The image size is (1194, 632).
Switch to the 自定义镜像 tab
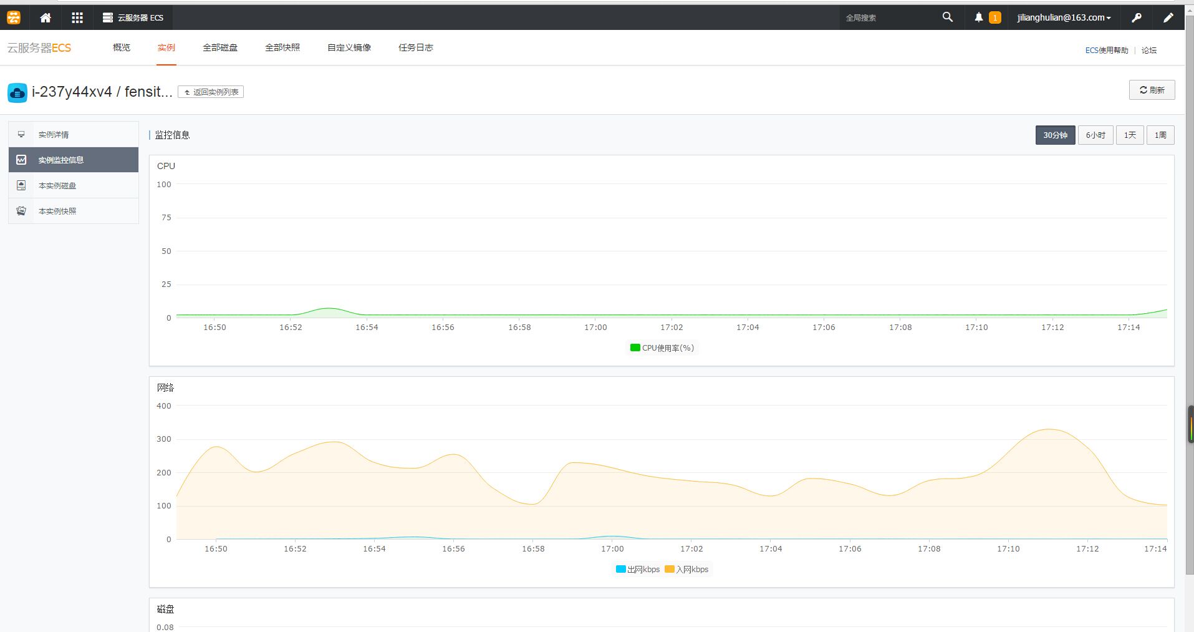[349, 47]
